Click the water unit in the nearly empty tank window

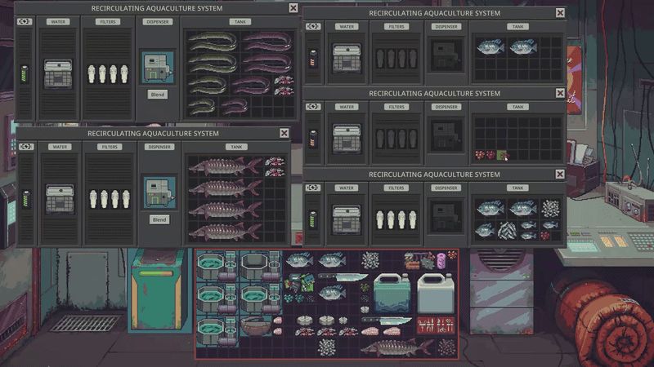347,139
